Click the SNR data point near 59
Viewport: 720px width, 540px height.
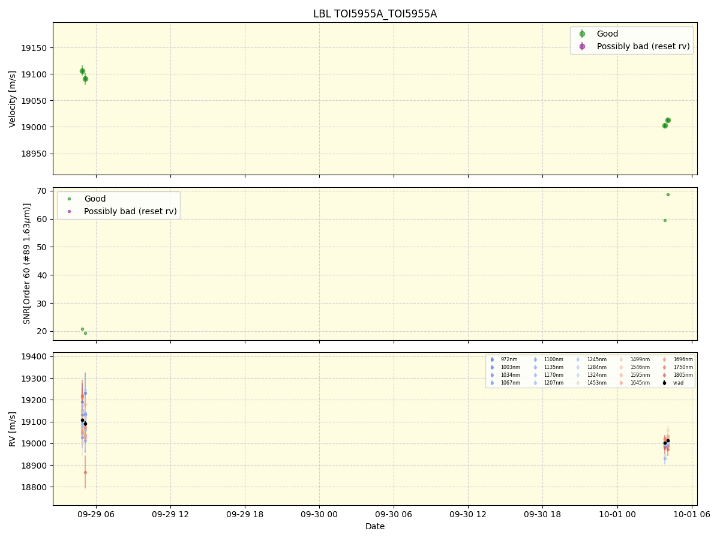tap(665, 220)
